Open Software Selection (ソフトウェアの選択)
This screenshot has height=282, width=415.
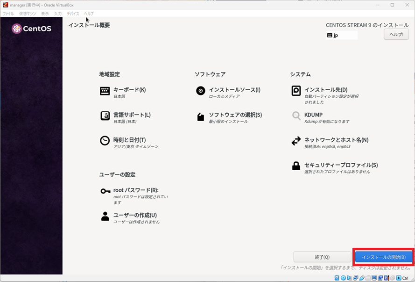tap(229, 118)
